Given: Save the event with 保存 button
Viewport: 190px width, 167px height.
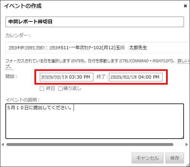Looking at the screenshot, I should [x=175, y=158].
